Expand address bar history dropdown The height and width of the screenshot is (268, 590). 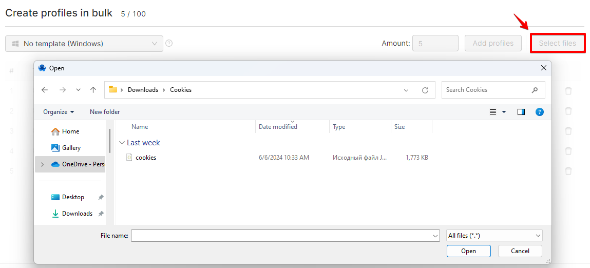(406, 90)
